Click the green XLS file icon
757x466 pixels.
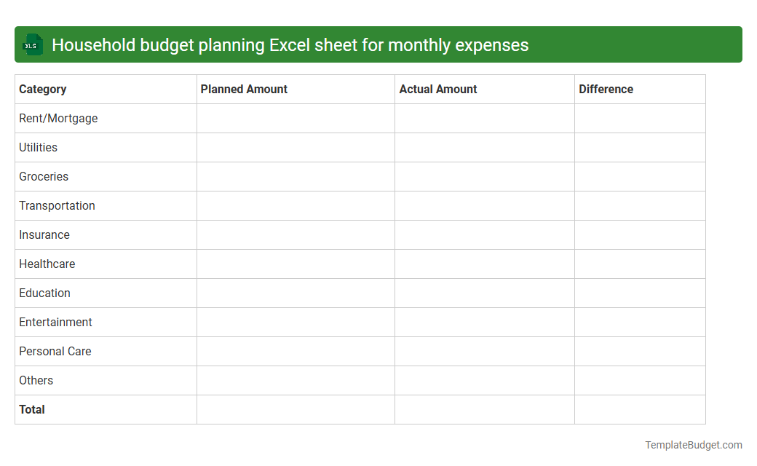click(32, 44)
